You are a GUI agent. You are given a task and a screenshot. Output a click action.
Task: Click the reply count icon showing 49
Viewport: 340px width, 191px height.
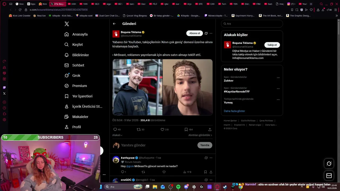117,129
